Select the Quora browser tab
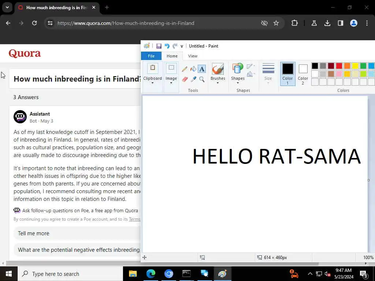 click(56, 8)
